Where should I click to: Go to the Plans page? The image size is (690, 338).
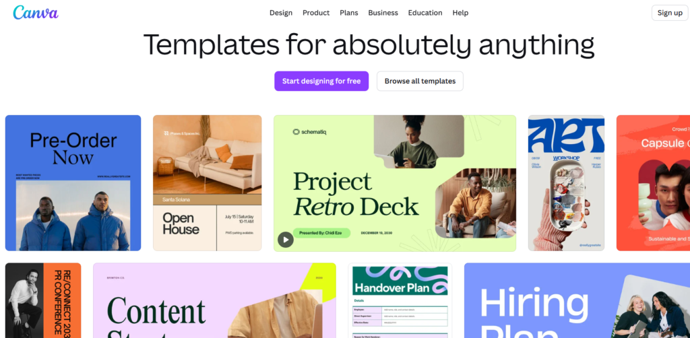coord(349,13)
